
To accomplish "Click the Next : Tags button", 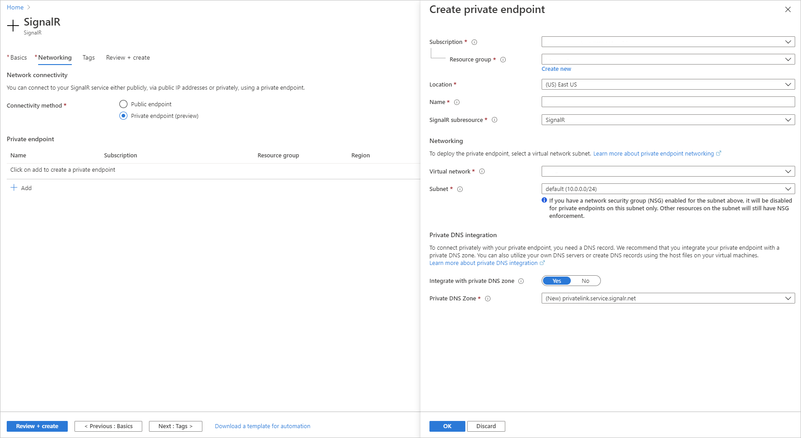I will 175,426.
